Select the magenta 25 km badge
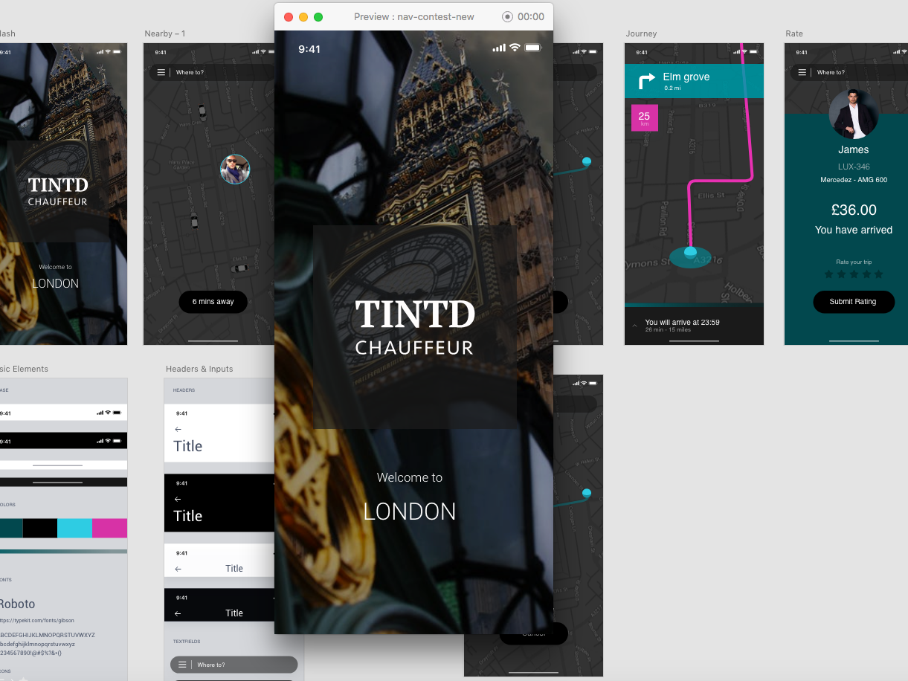Image resolution: width=908 pixels, height=681 pixels. coord(644,117)
